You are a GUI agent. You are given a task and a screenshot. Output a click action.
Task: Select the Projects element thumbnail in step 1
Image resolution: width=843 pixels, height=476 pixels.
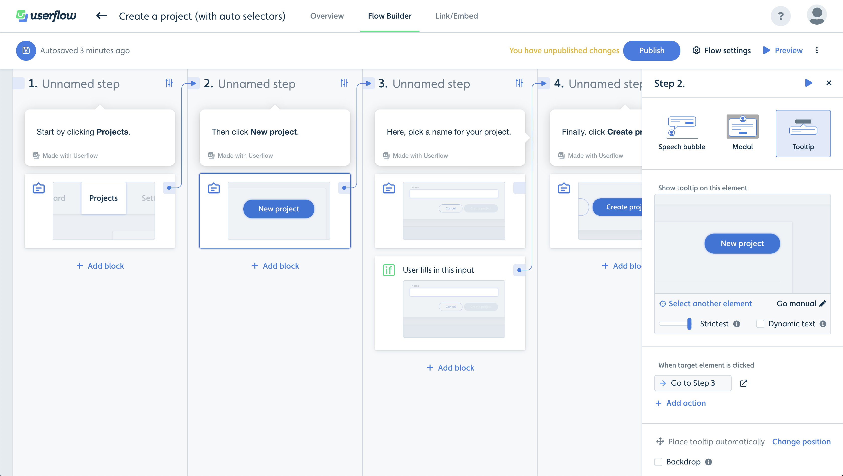104,211
